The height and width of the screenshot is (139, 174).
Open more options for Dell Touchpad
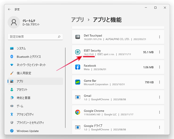pos(159,37)
